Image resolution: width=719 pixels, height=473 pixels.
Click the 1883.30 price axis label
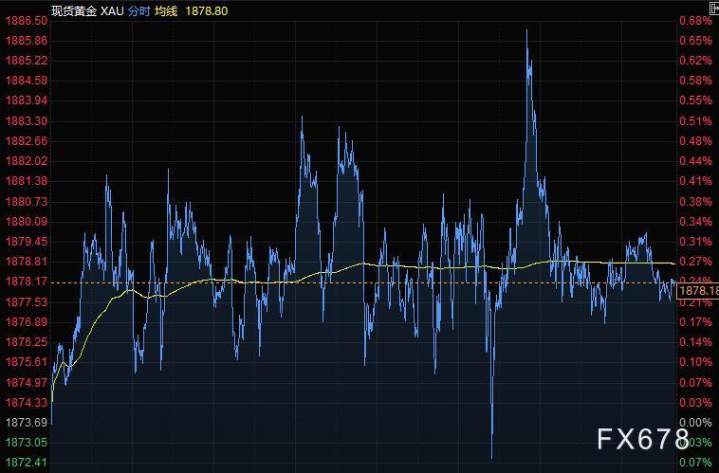[26, 120]
